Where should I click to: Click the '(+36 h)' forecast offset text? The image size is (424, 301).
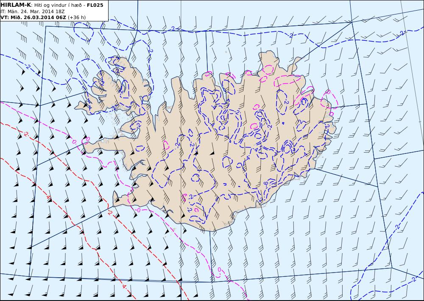click(76, 17)
